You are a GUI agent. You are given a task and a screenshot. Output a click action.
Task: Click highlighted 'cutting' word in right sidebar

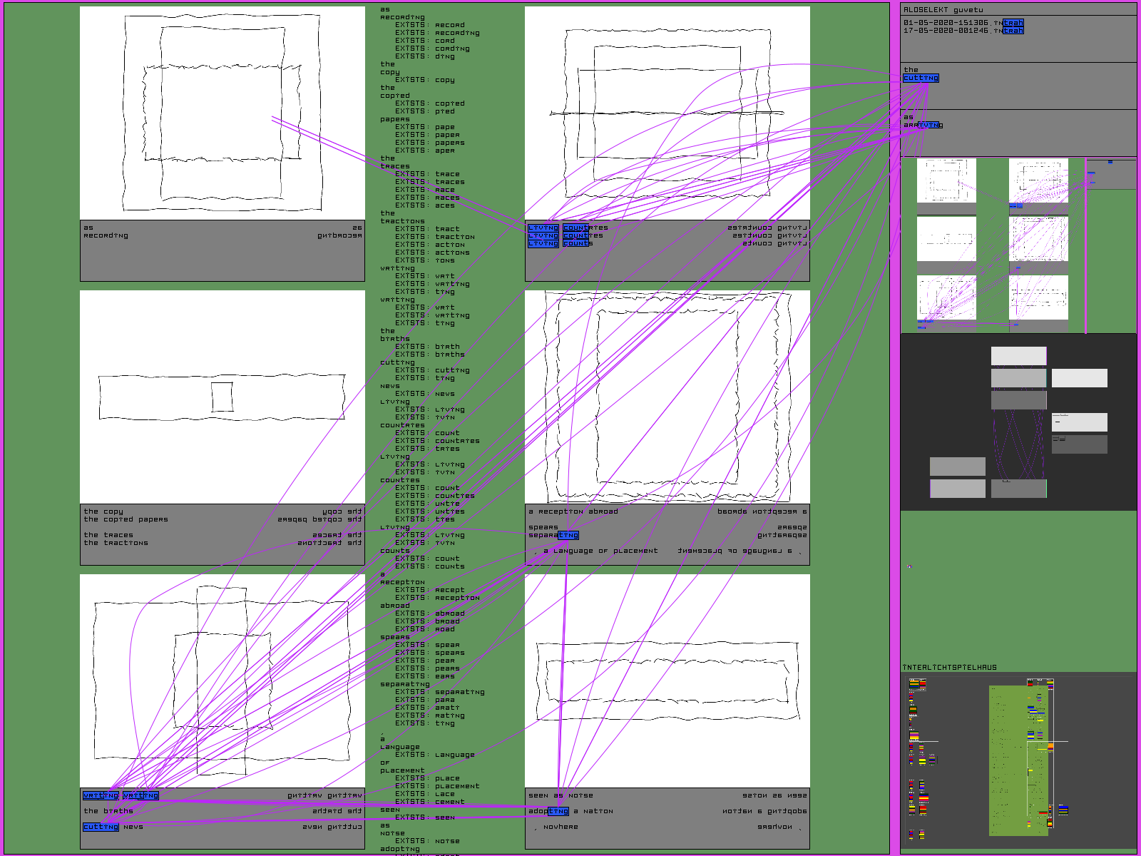click(x=921, y=78)
